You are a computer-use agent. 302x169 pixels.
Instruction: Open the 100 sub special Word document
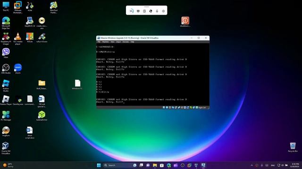coord(42,101)
